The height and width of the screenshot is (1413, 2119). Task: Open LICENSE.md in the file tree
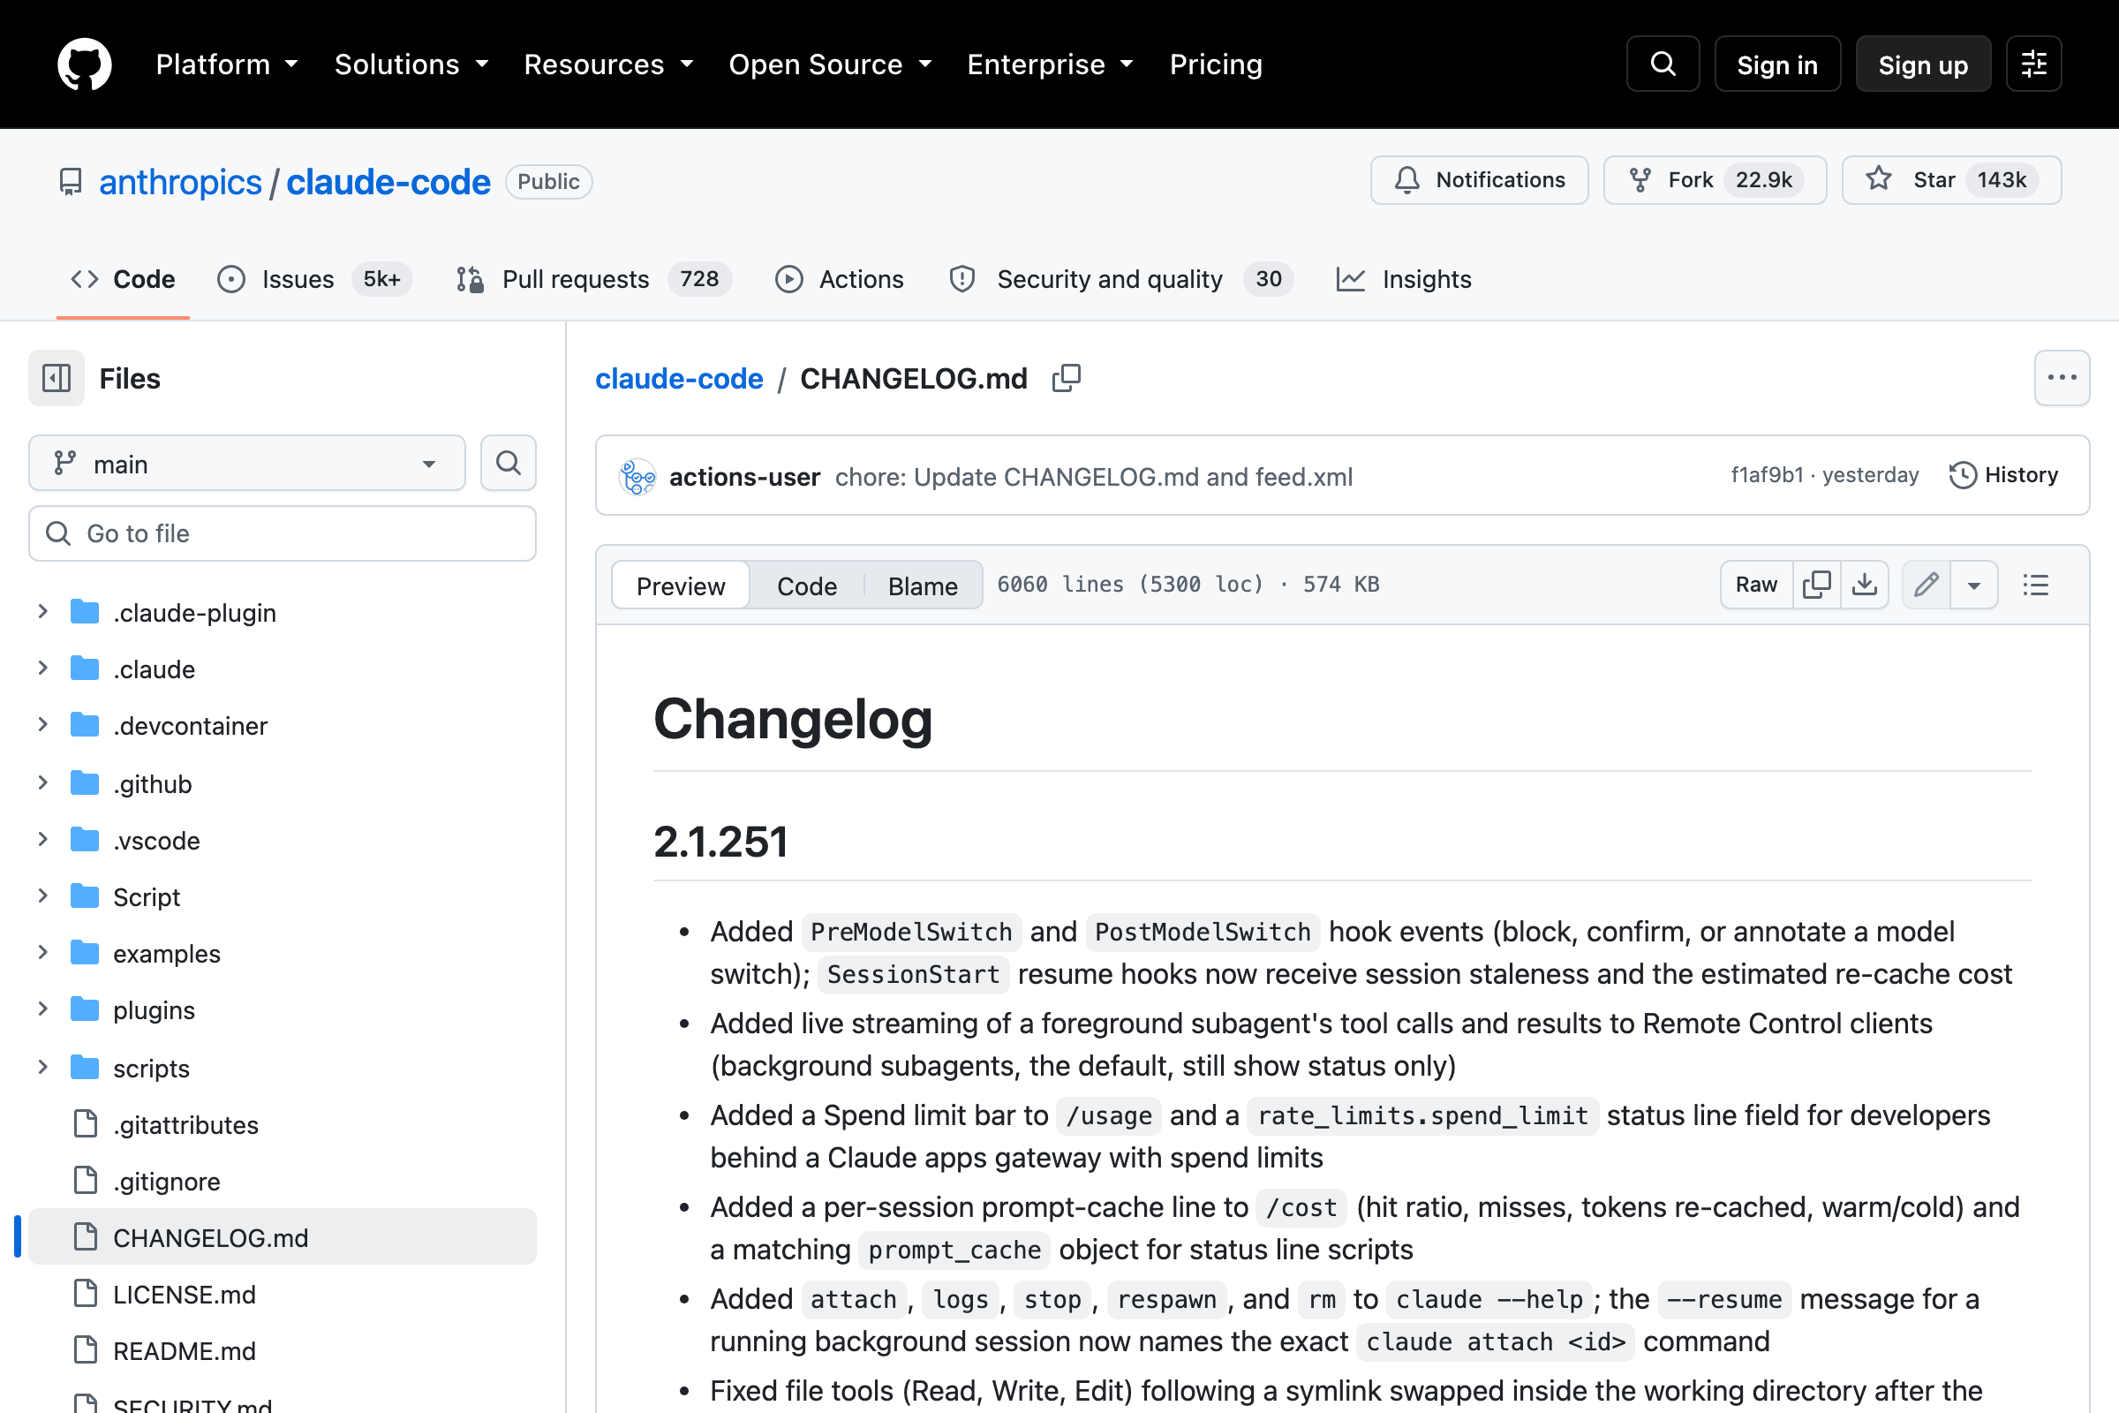pyautogui.click(x=282, y=1294)
